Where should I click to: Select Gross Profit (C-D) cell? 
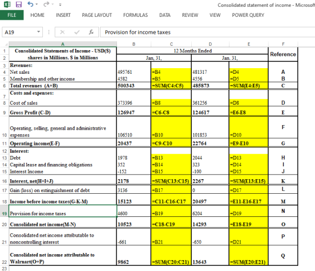click(62, 111)
